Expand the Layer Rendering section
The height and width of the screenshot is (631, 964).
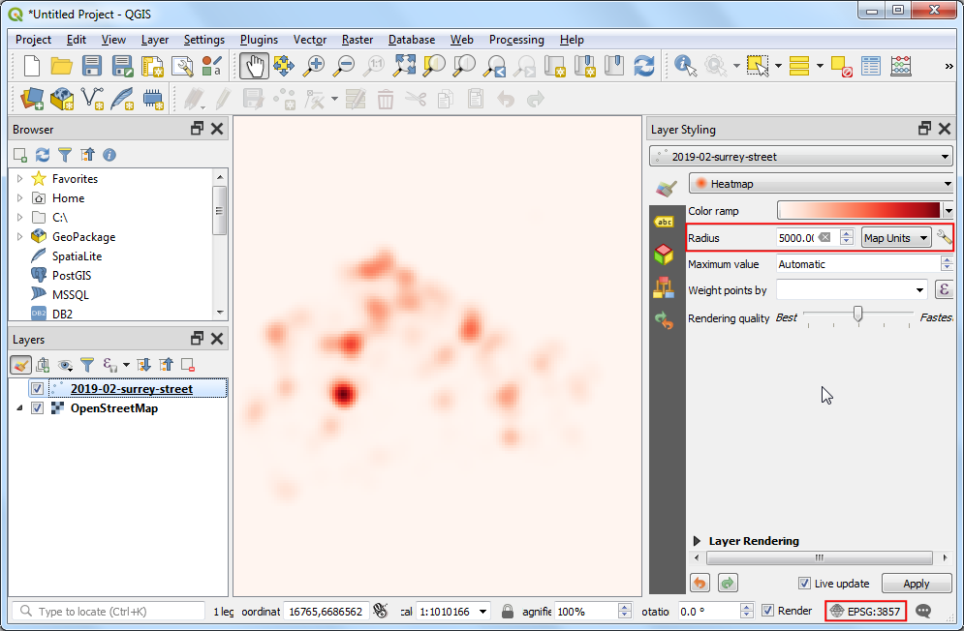click(x=697, y=541)
